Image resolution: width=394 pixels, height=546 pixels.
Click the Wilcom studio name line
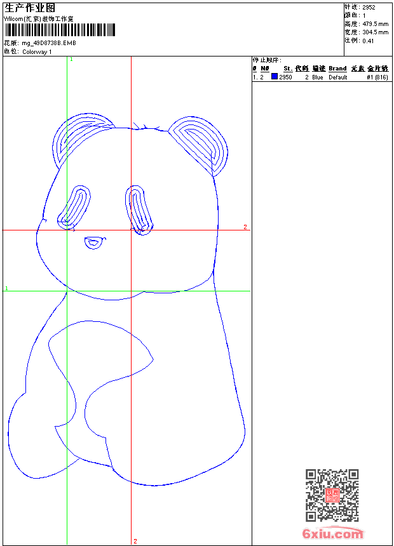(39, 19)
